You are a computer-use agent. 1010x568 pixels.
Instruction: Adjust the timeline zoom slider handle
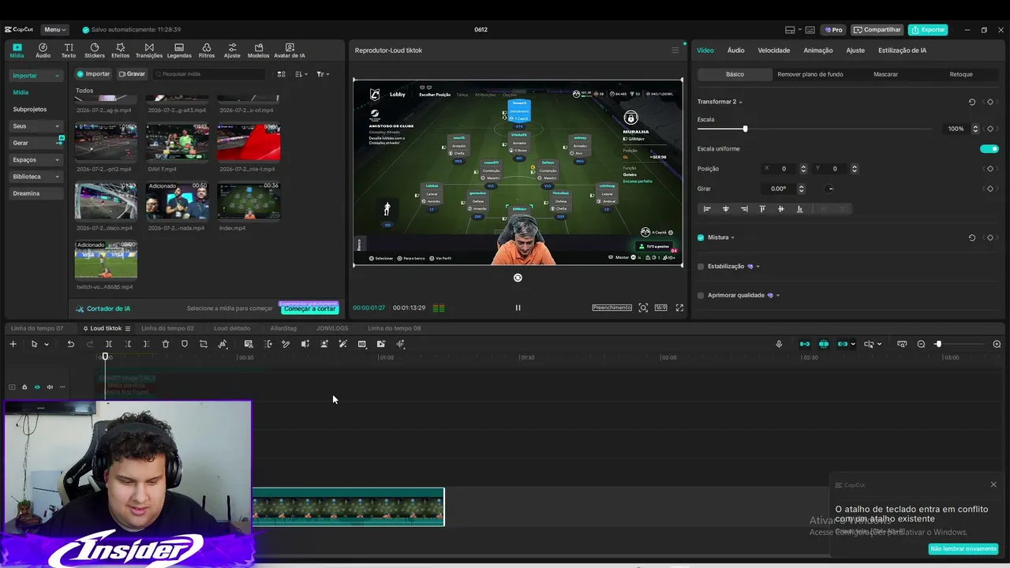pyautogui.click(x=938, y=344)
